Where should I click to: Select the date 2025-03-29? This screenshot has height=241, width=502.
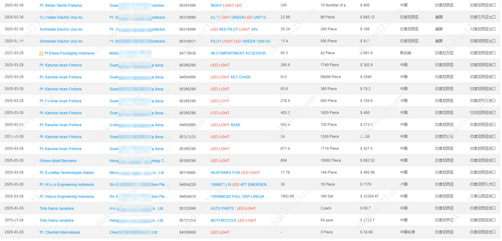click(x=14, y=53)
